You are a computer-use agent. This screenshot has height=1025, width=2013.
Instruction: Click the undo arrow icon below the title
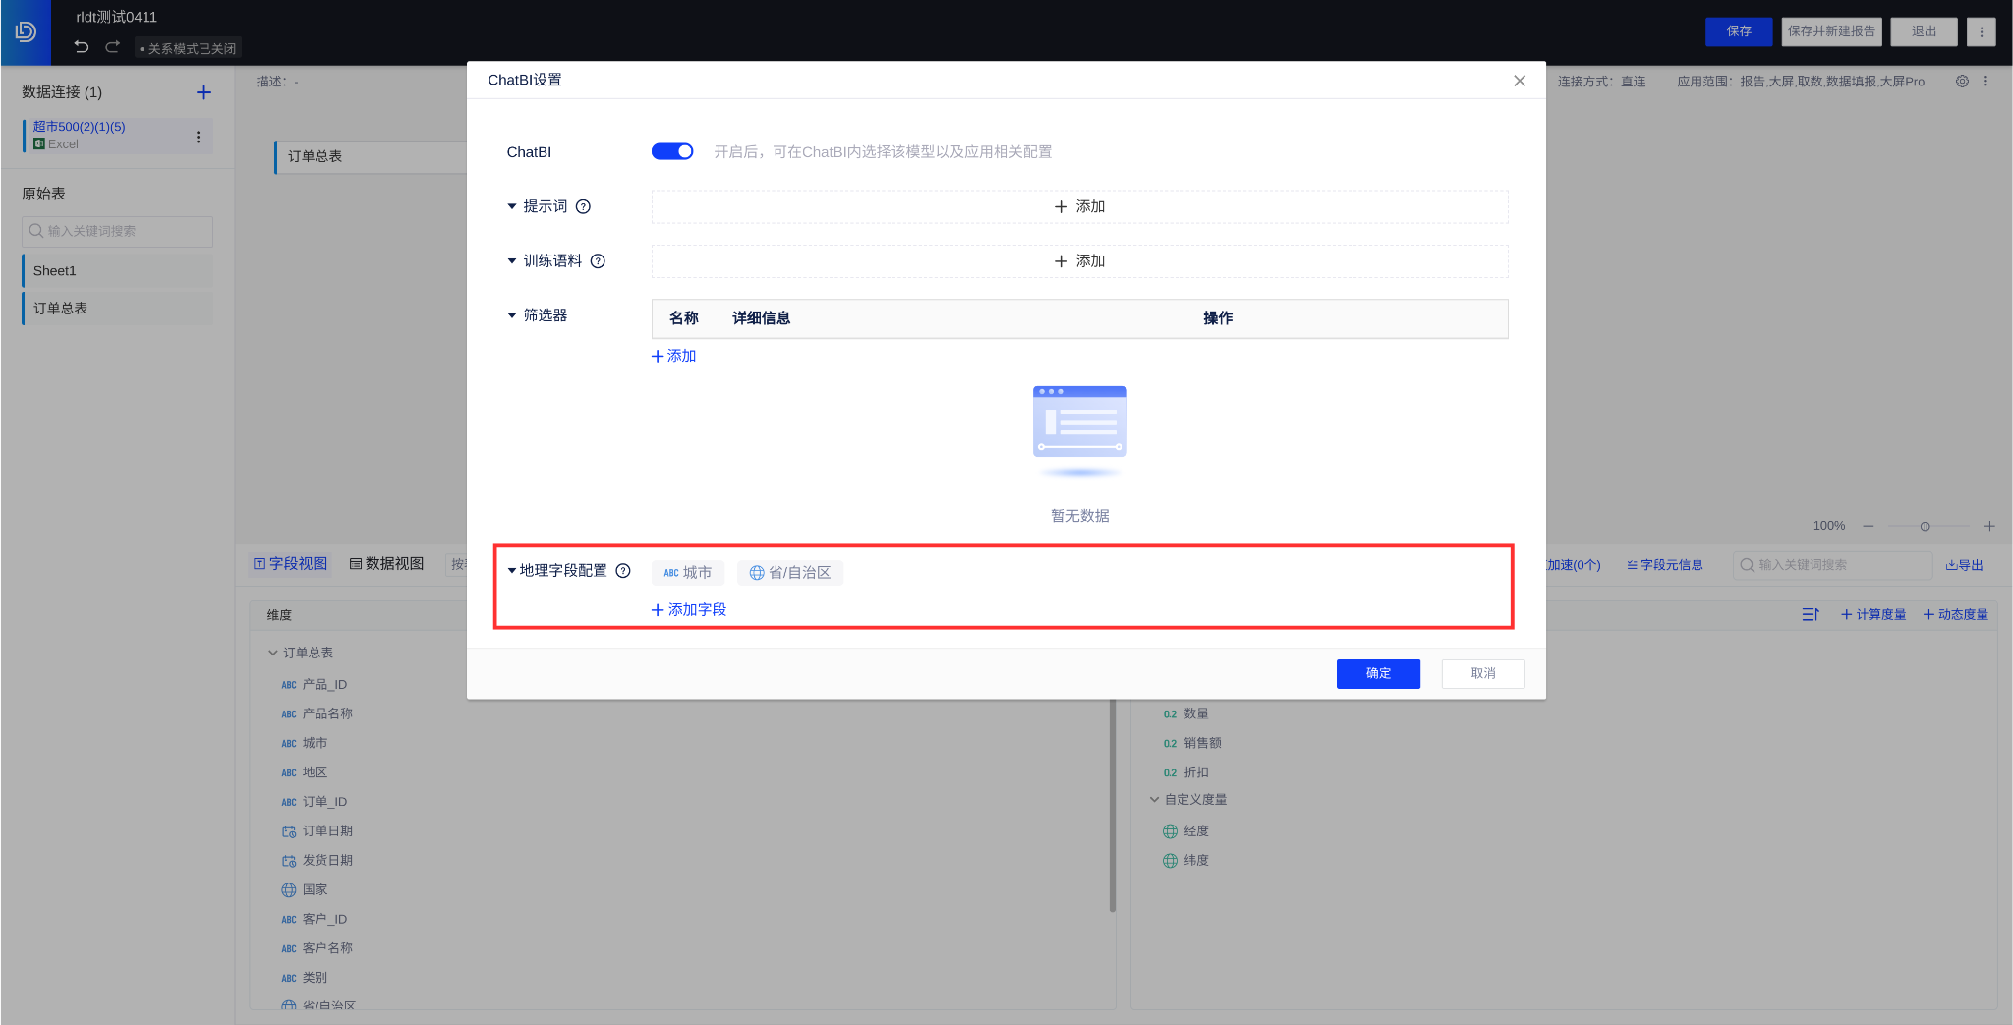(x=82, y=46)
